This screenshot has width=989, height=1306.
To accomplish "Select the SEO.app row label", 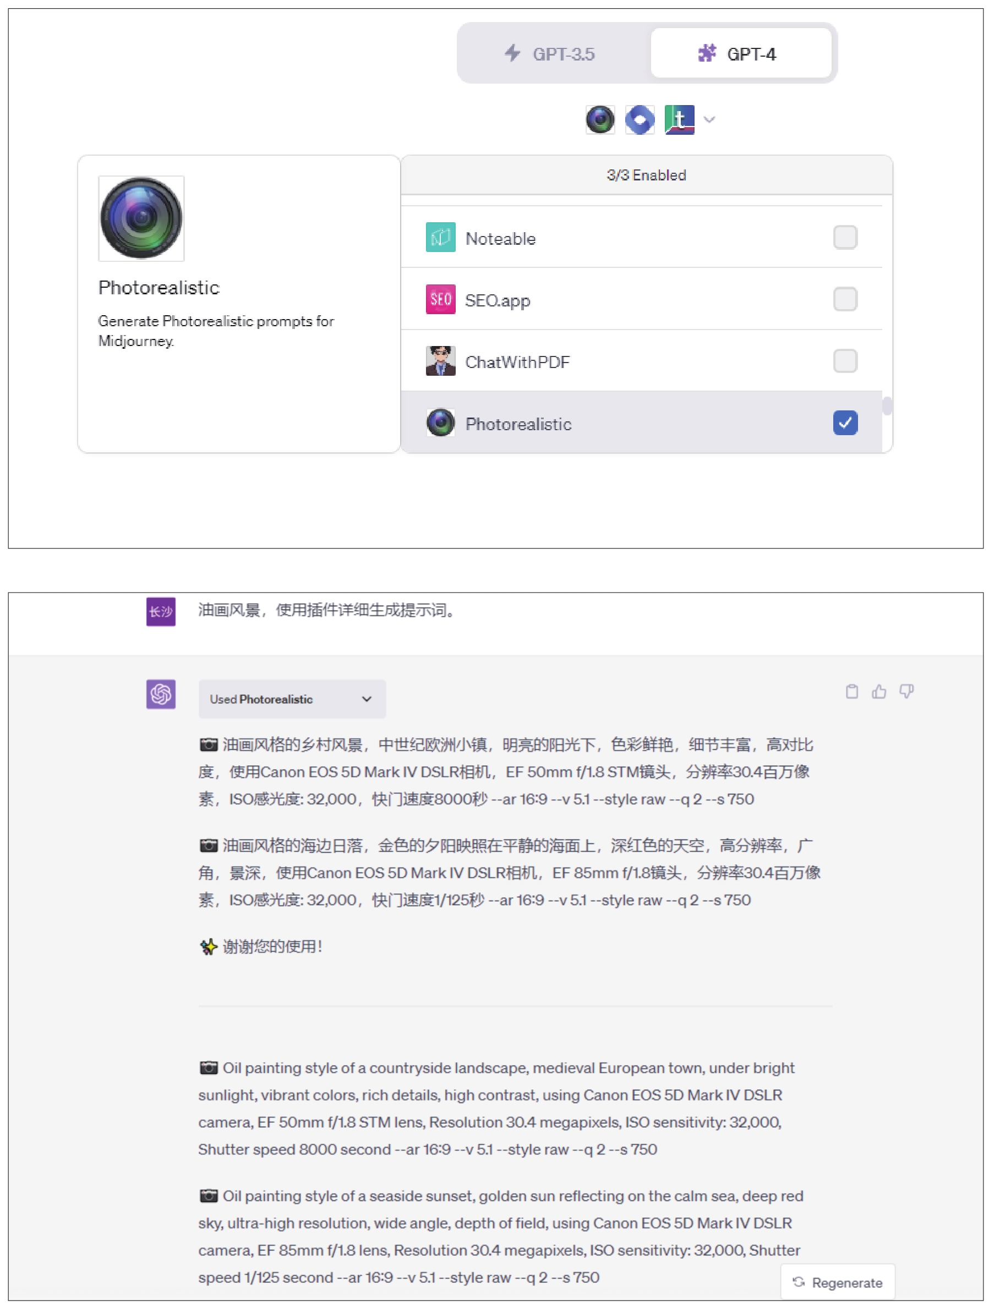I will pos(498,300).
